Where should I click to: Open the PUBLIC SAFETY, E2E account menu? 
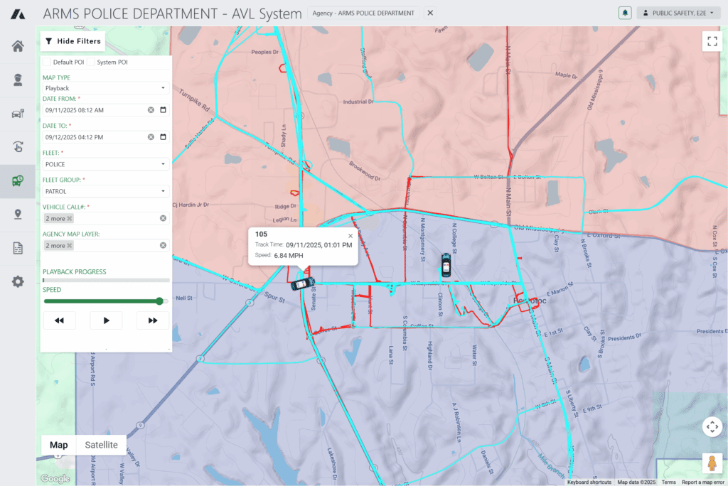pyautogui.click(x=678, y=13)
